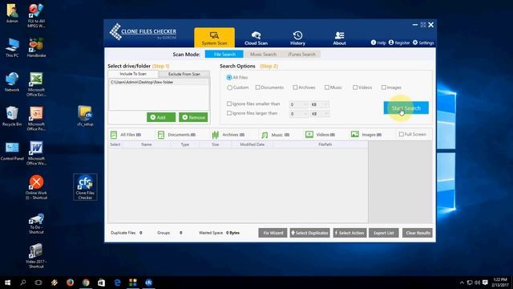Screen dimensions: 513x289
Task: Switch to Include To Scan tab
Action: pos(133,74)
